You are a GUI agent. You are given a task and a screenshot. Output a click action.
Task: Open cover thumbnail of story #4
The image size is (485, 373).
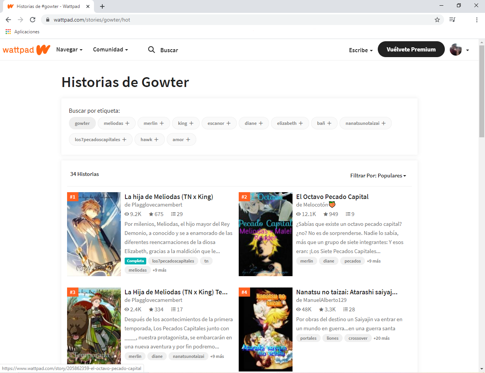point(266,329)
